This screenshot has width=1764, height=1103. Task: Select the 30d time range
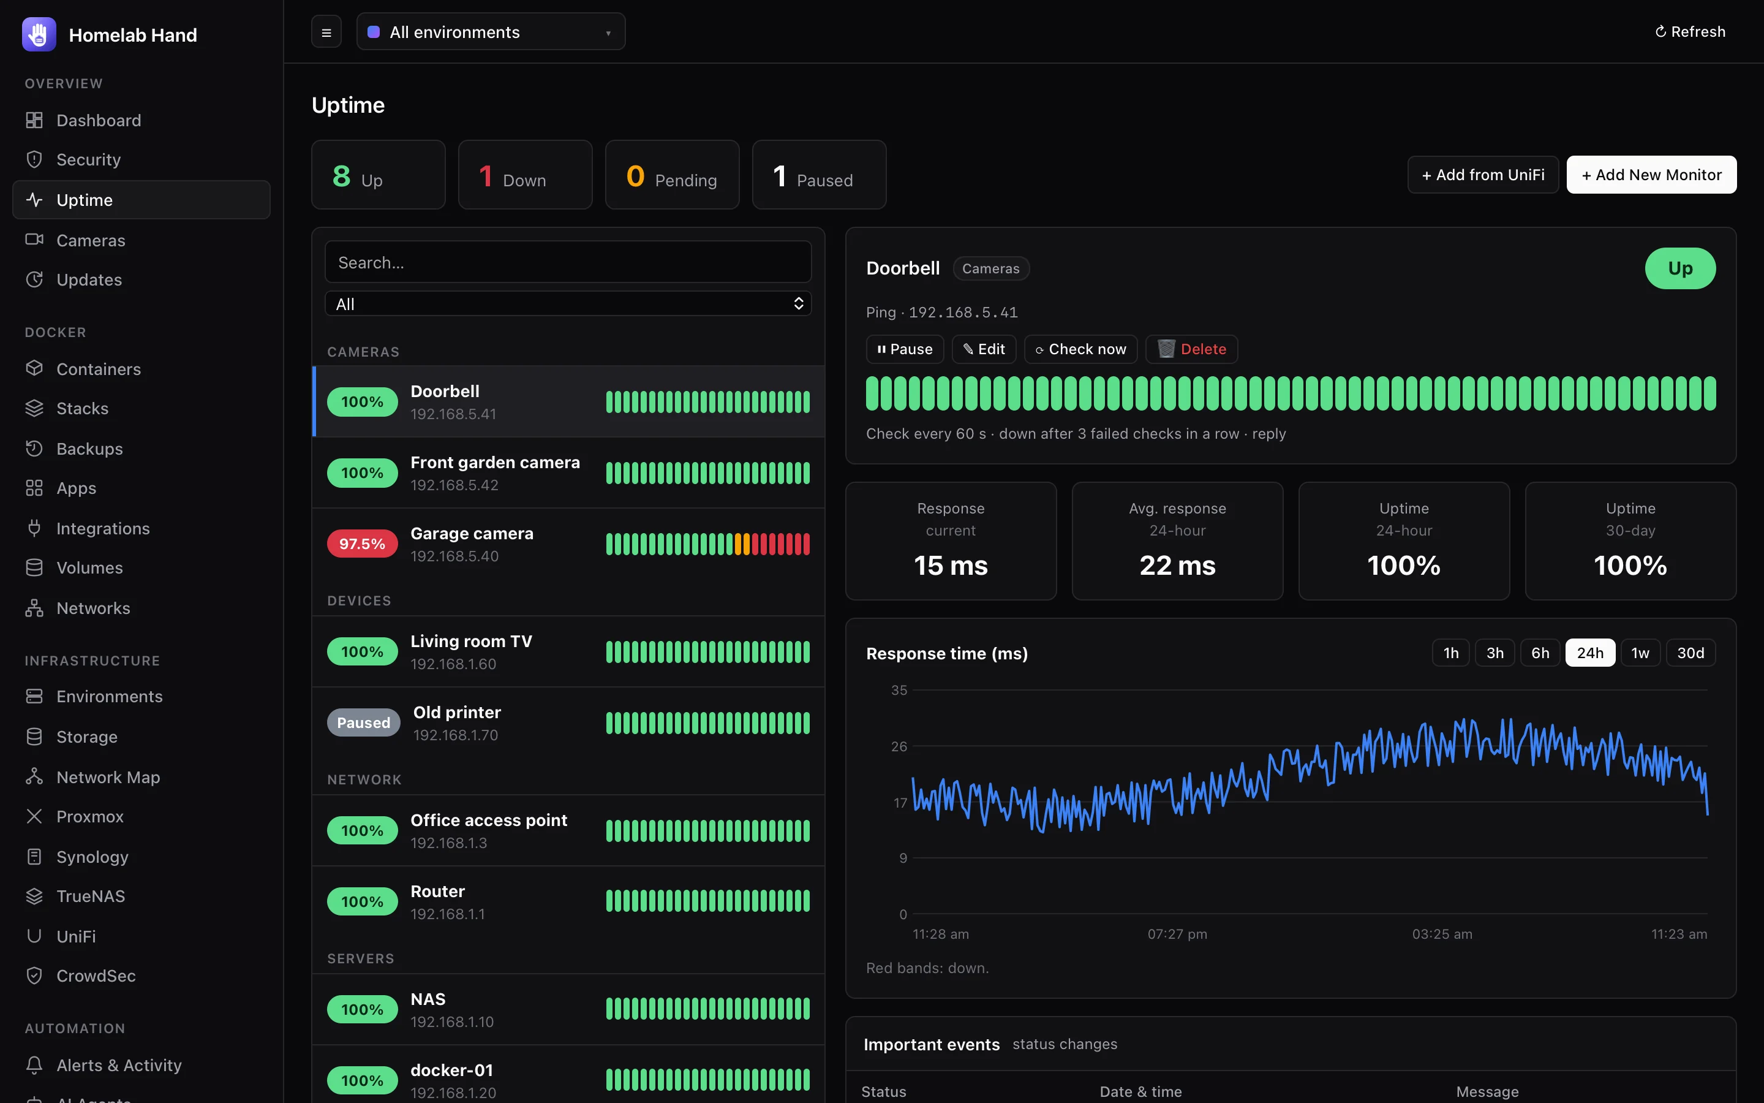1691,653
